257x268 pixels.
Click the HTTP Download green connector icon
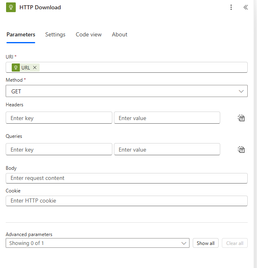11,7
